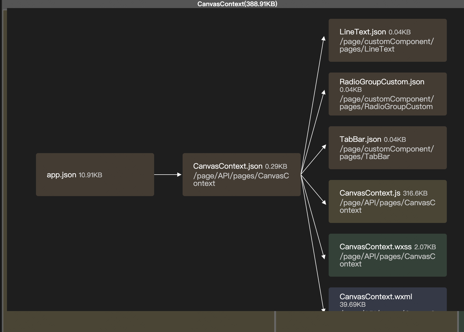Select the CanvasContext.wxml 39.69KB node
The image size is (464, 332).
388,299
